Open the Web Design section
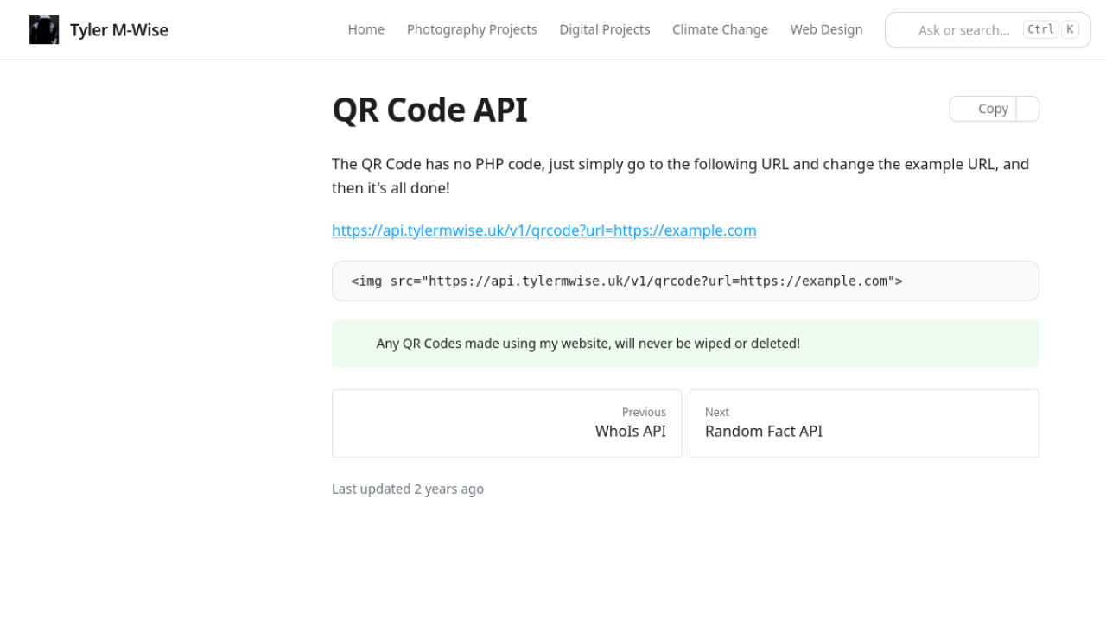 (826, 29)
